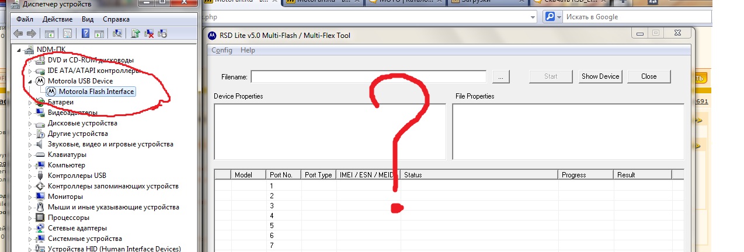744x252 pixels.
Task: Click the action pane toolbar icon
Action: pyautogui.click(x=99, y=33)
